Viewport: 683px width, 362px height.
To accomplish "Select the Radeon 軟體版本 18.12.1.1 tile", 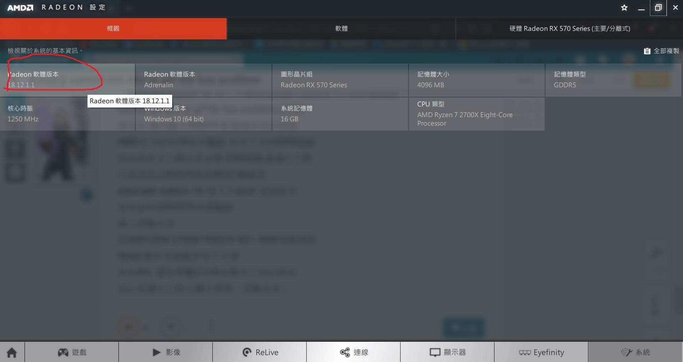I will [x=67, y=80].
